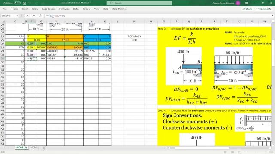This screenshot has width=275, height=154.
Task: Open the Formulas ribbon tab
Action: click(64, 9)
